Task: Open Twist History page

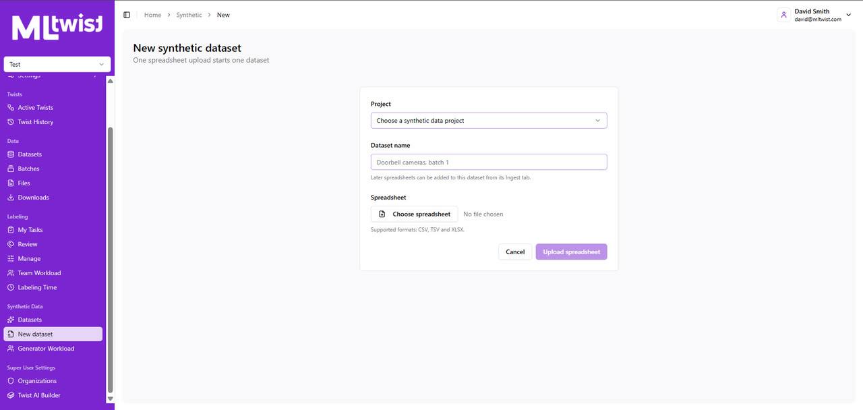Action: point(53,122)
